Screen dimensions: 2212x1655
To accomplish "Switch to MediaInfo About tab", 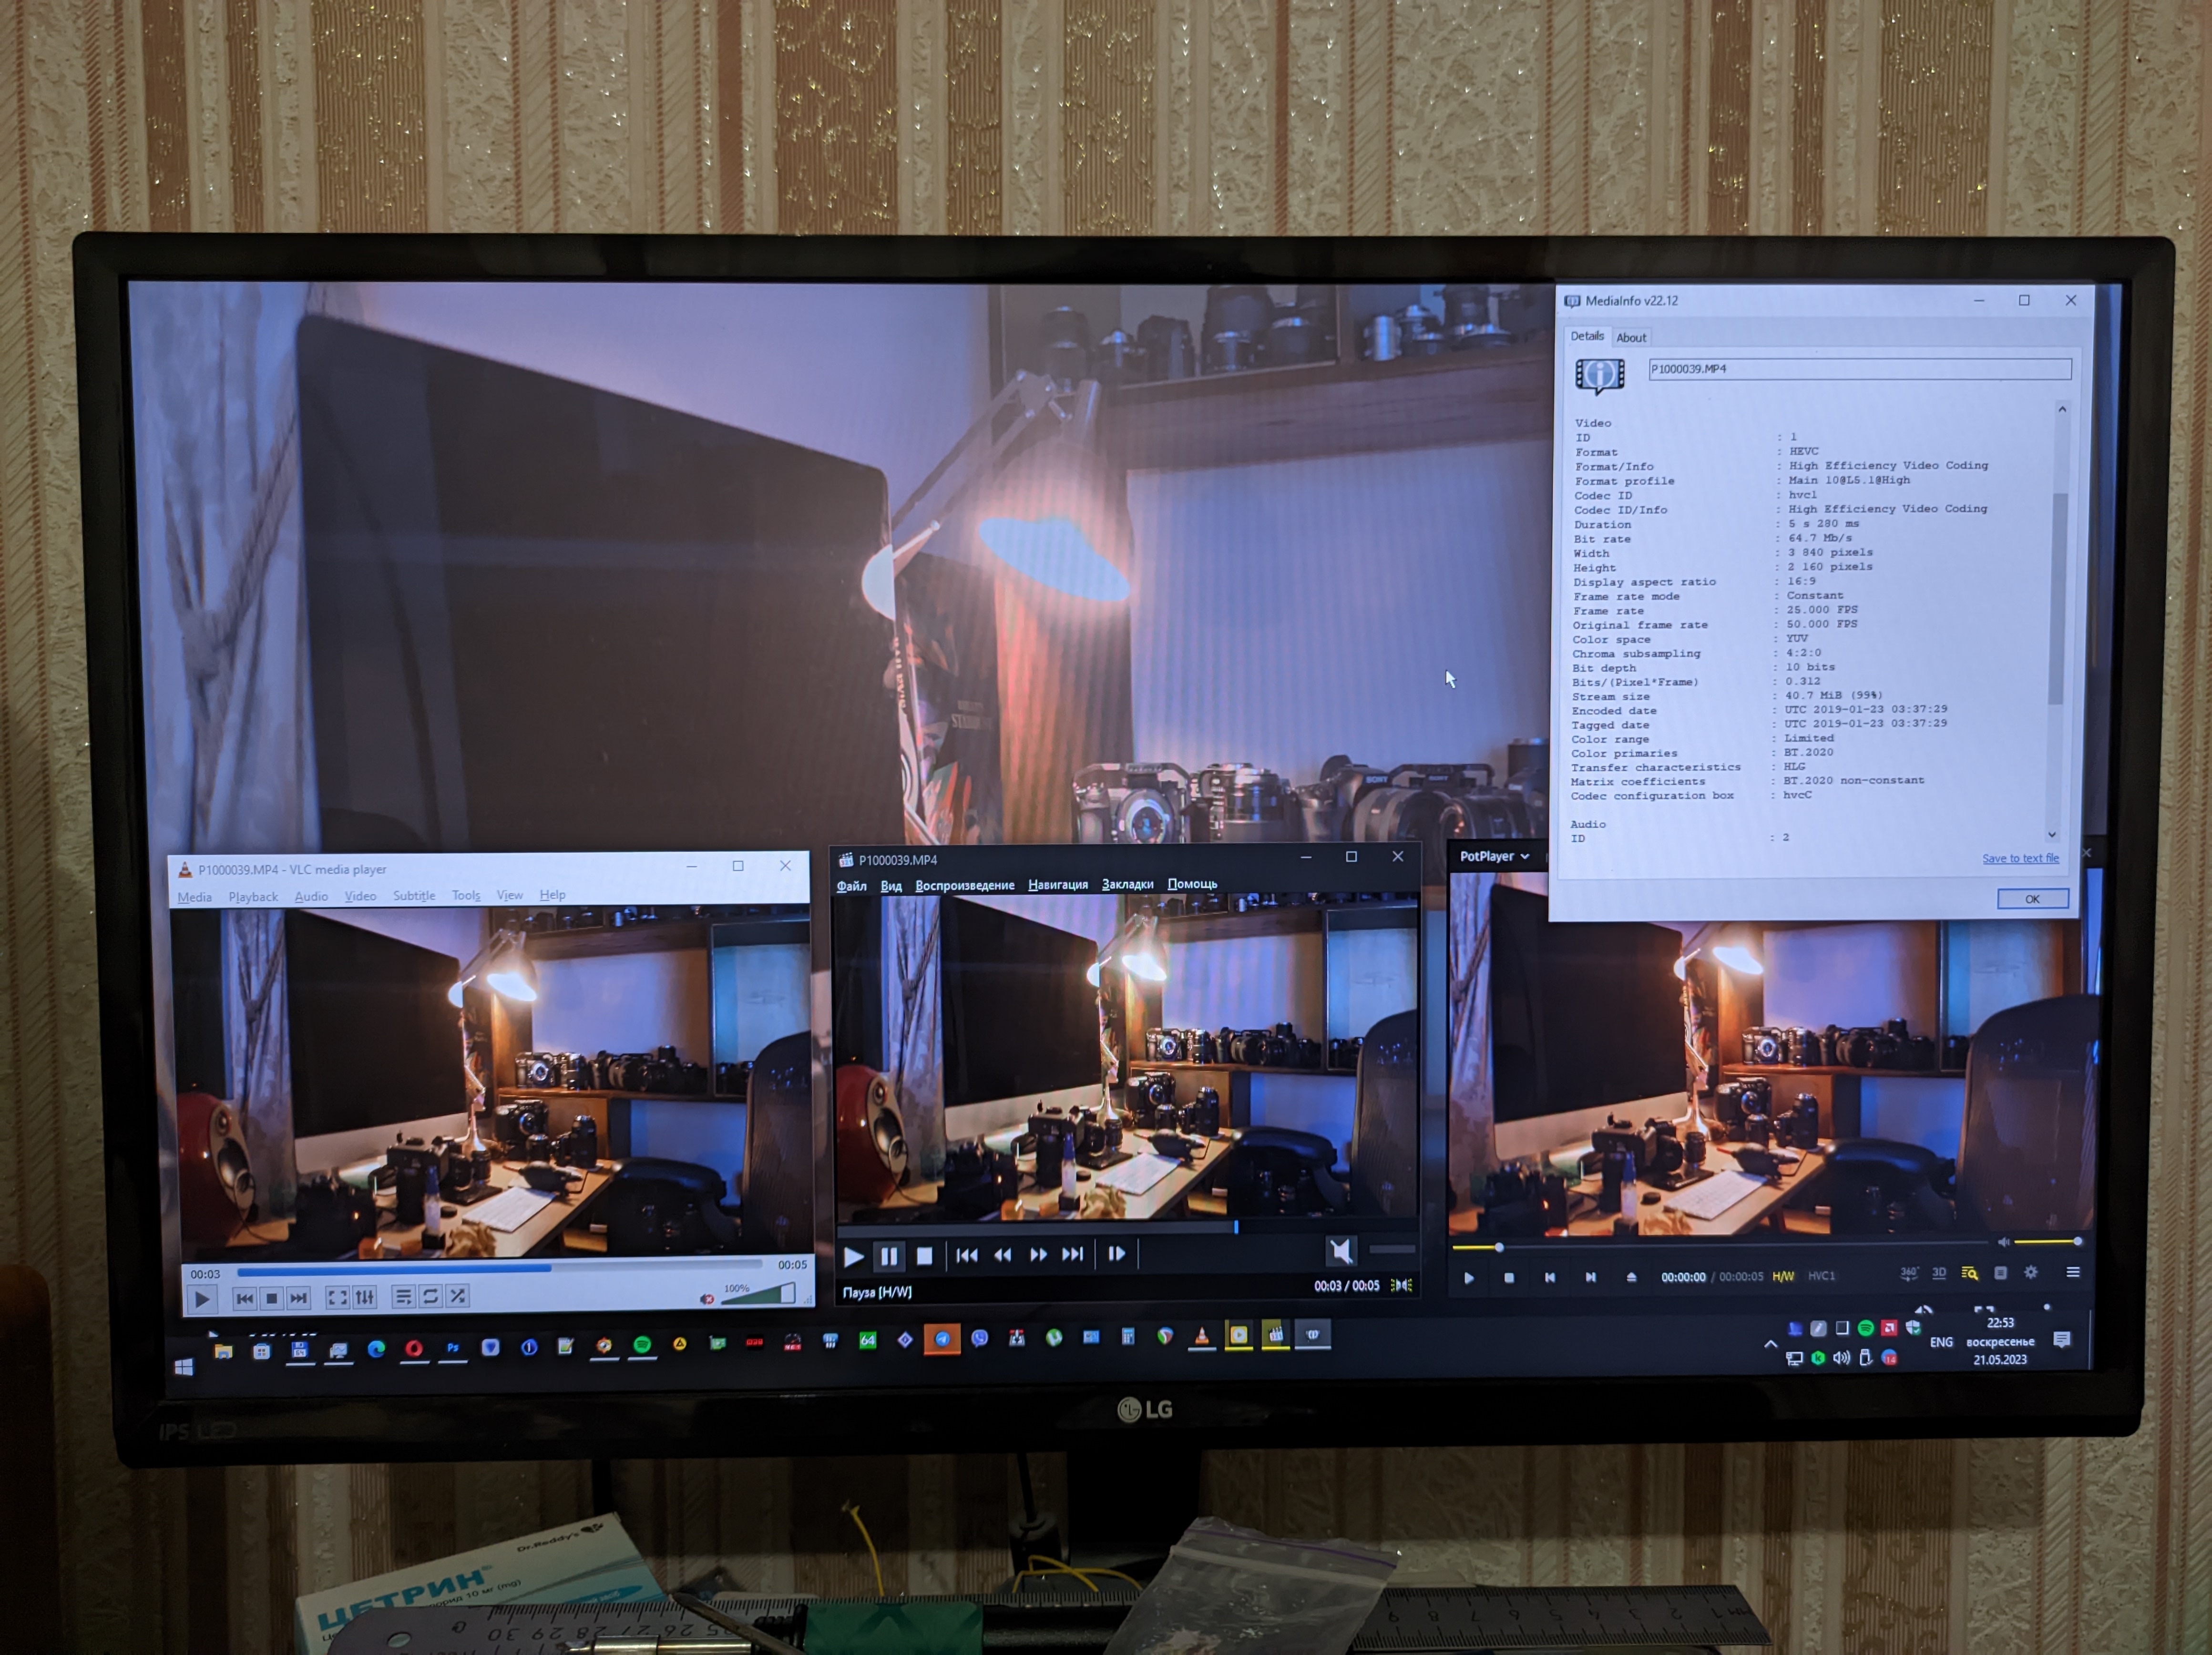I will [x=1631, y=338].
